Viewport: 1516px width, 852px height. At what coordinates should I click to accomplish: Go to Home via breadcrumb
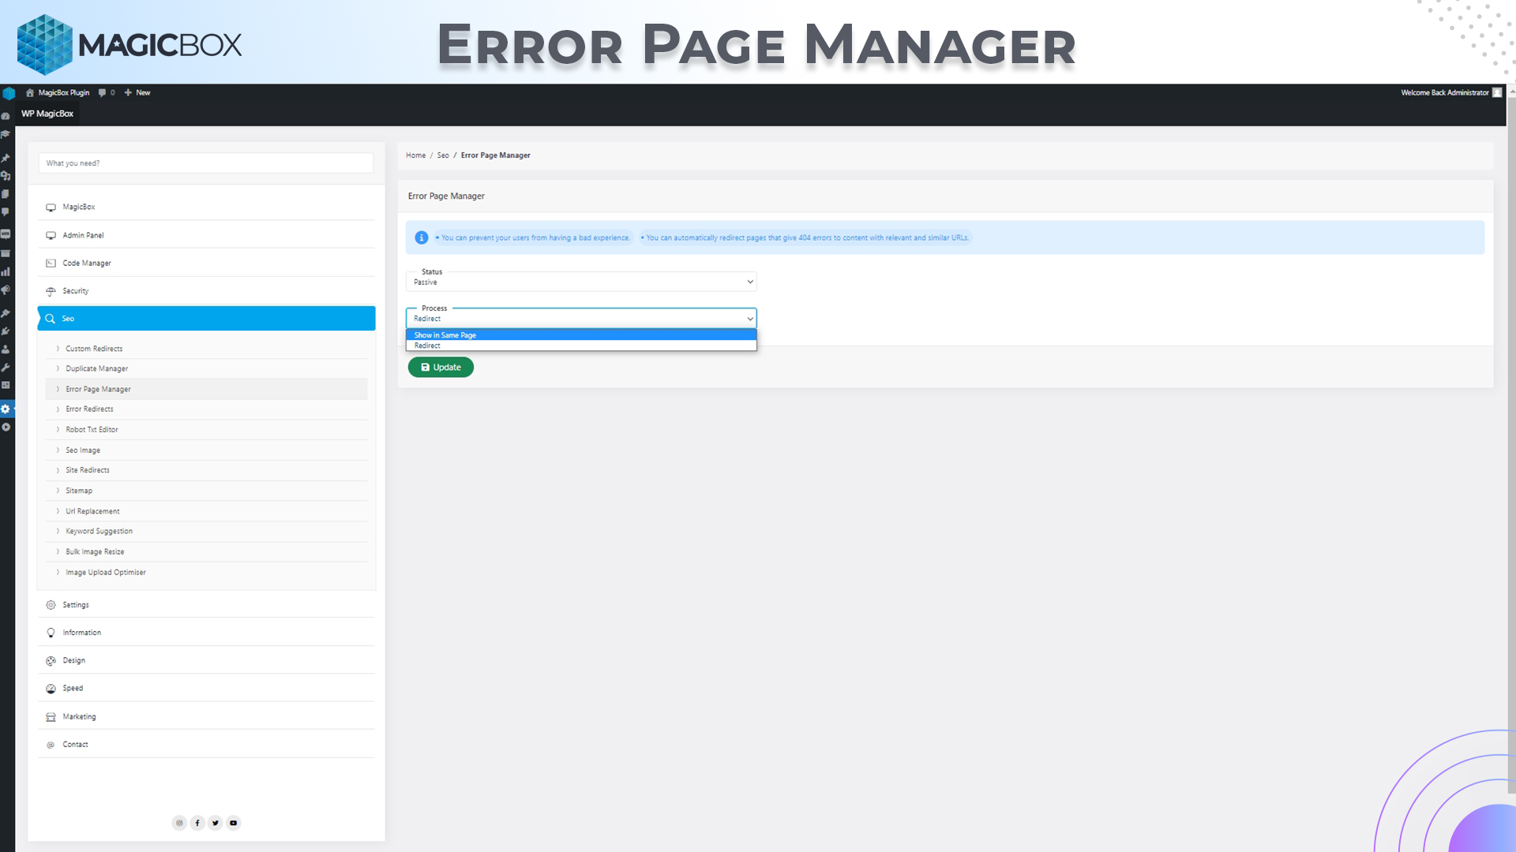tap(415, 155)
